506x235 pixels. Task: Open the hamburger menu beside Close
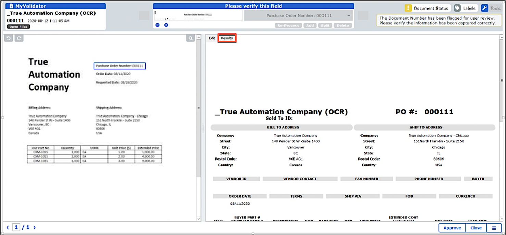(494, 228)
